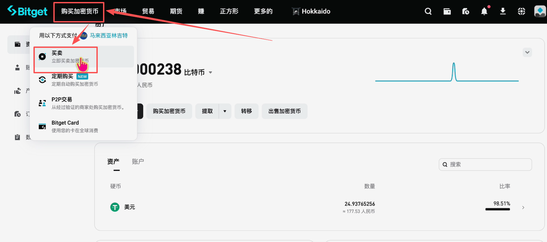Click the Tether coin icon in asset row
Image resolution: width=547 pixels, height=242 pixels.
(x=115, y=207)
